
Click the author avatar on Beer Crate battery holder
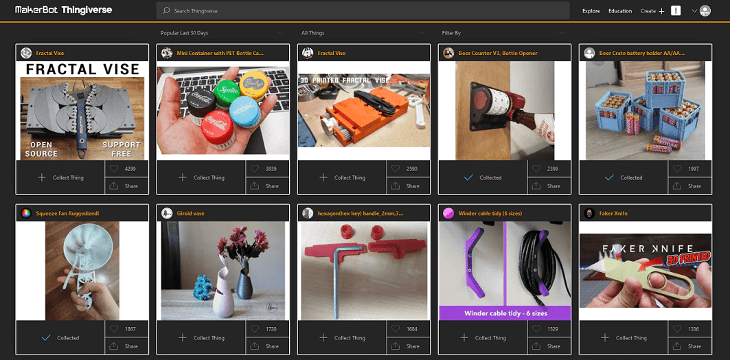coord(589,53)
